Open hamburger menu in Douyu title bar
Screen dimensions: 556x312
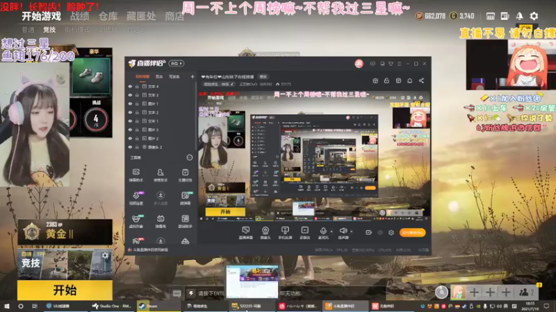coord(399,64)
